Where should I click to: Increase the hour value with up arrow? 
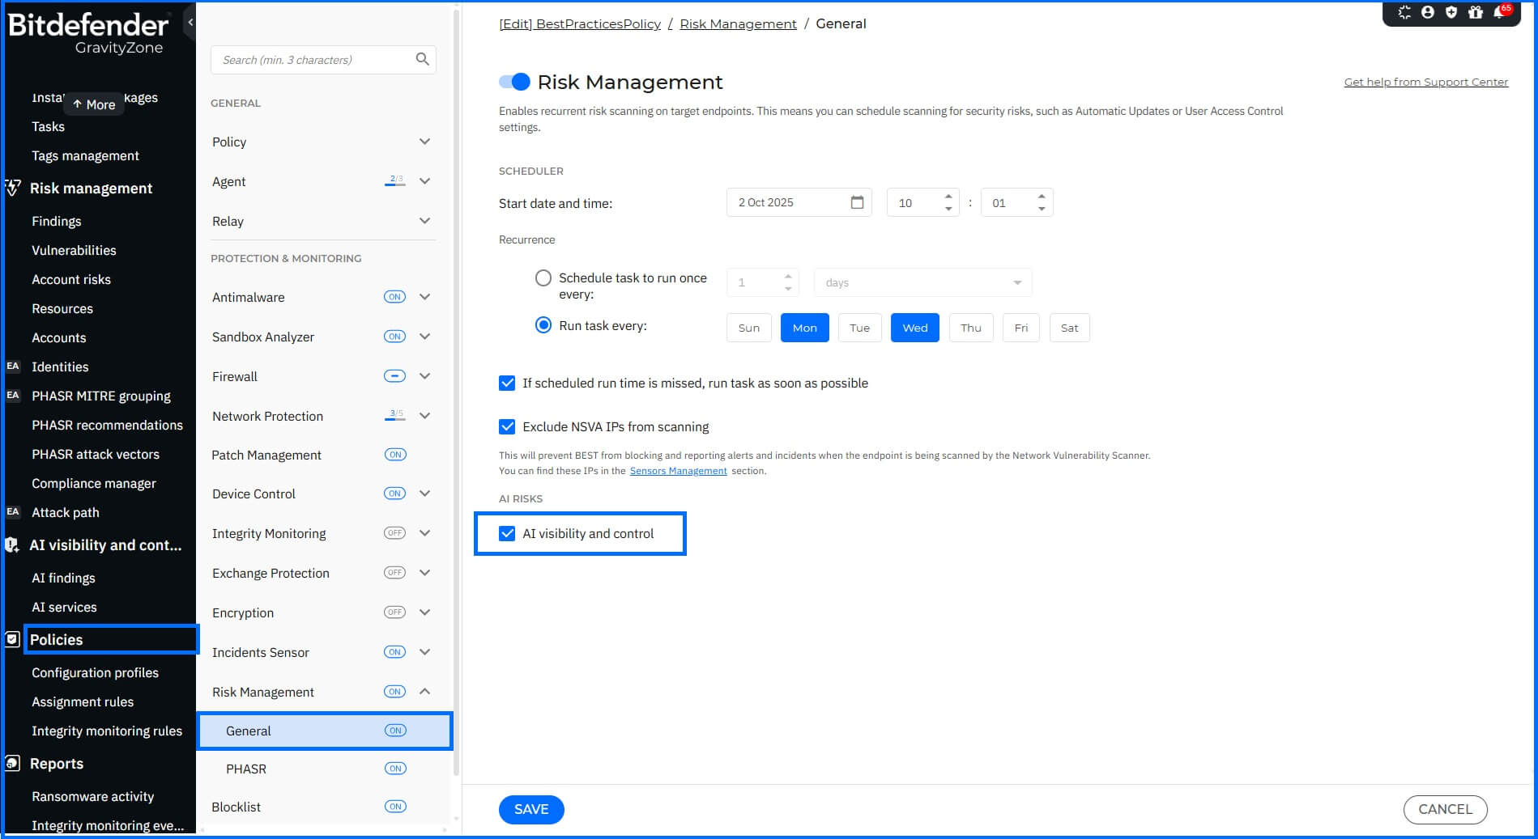[948, 196]
